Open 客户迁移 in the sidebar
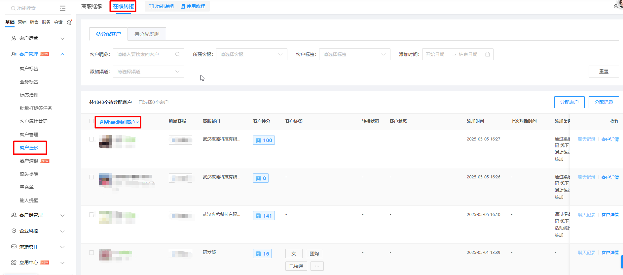The height and width of the screenshot is (275, 623). tap(29, 148)
